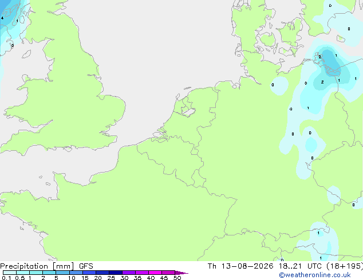
Task: Click the '5' legend scale label
Action: pos(56,278)
